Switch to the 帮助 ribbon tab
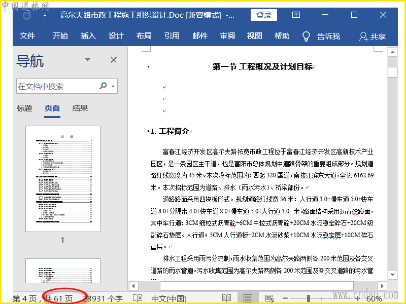Image resolution: width=406 pixels, height=304 pixels. point(282,35)
